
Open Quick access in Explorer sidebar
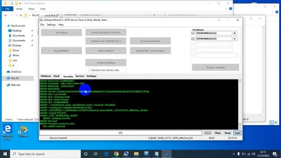(18, 25)
